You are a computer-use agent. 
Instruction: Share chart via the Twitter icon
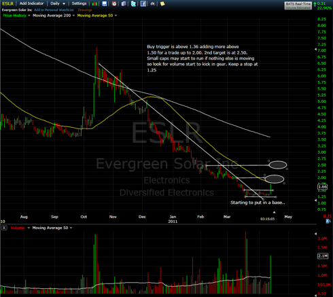(133, 3)
